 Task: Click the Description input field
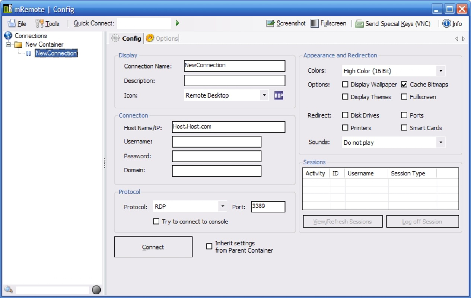[235, 80]
